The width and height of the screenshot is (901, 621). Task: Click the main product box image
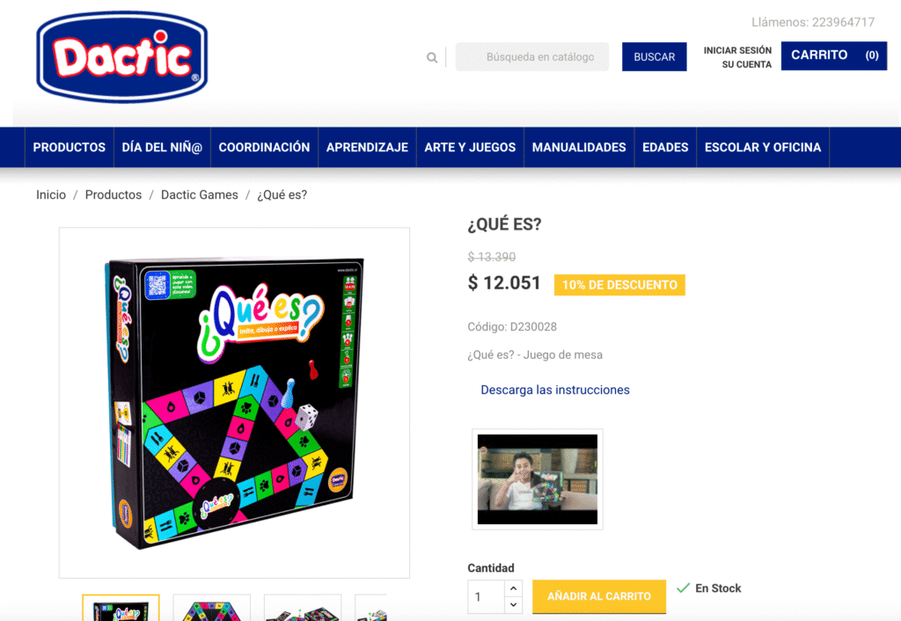coord(234,403)
